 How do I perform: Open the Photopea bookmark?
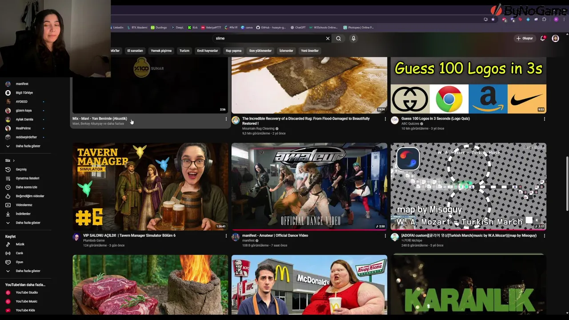(x=358, y=28)
